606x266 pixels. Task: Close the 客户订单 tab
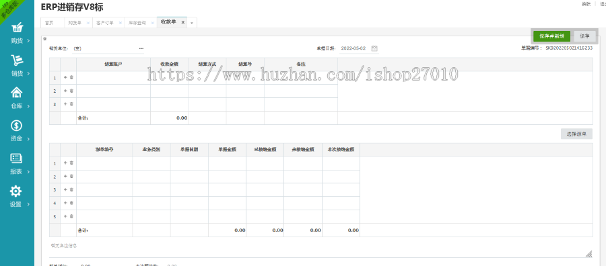tap(121, 23)
